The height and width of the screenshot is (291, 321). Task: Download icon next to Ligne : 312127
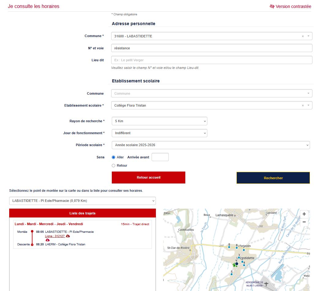(x=68, y=236)
